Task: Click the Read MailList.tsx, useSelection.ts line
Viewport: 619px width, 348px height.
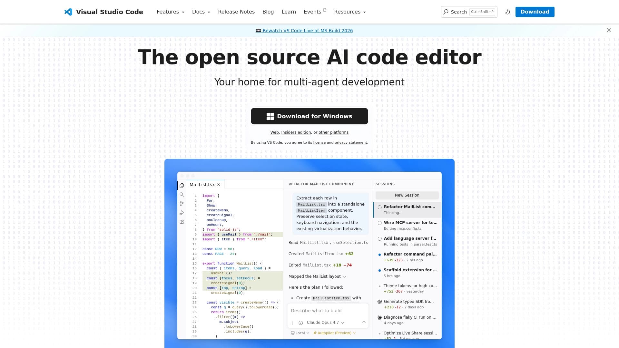Action: pyautogui.click(x=328, y=243)
